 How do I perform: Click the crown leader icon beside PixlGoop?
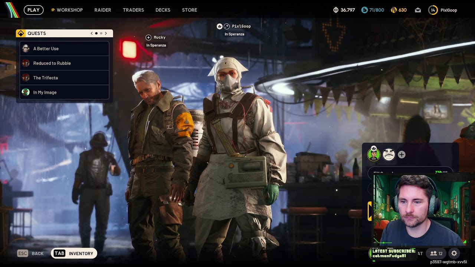tap(219, 26)
